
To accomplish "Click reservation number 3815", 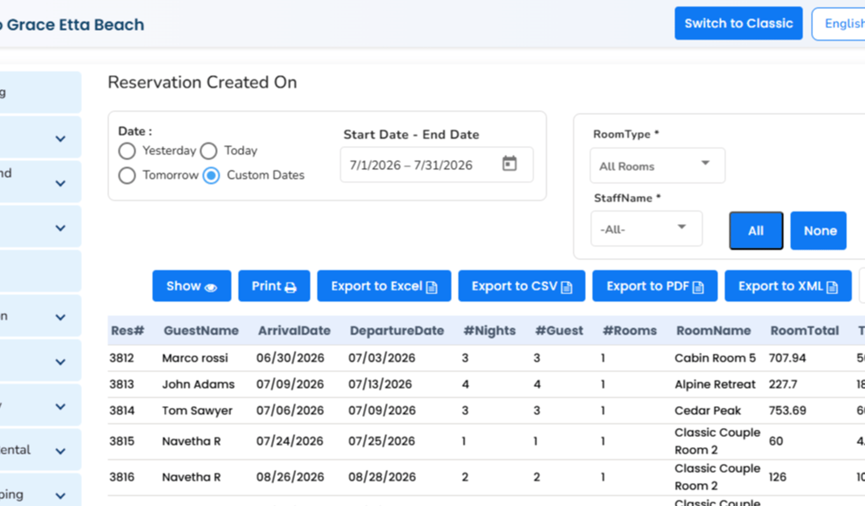I will click(122, 441).
